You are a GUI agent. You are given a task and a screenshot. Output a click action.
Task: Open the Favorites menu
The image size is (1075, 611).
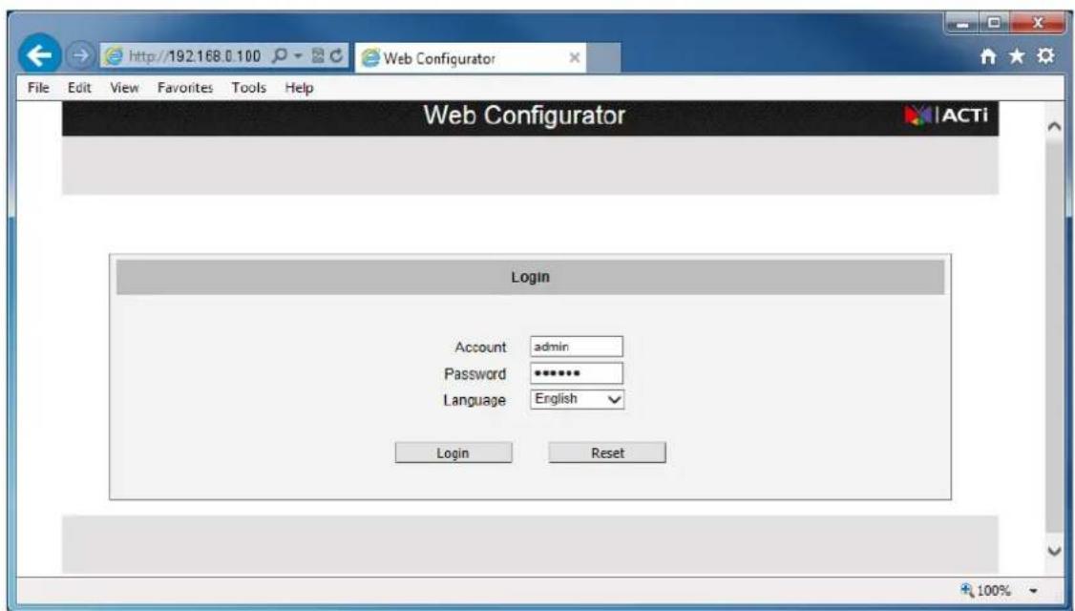(185, 87)
